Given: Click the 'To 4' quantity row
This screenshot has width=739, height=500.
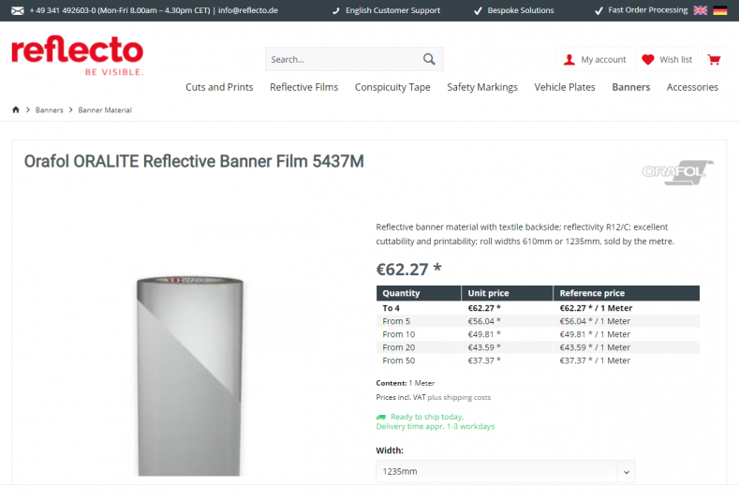Looking at the screenshot, I should pyautogui.click(x=538, y=308).
